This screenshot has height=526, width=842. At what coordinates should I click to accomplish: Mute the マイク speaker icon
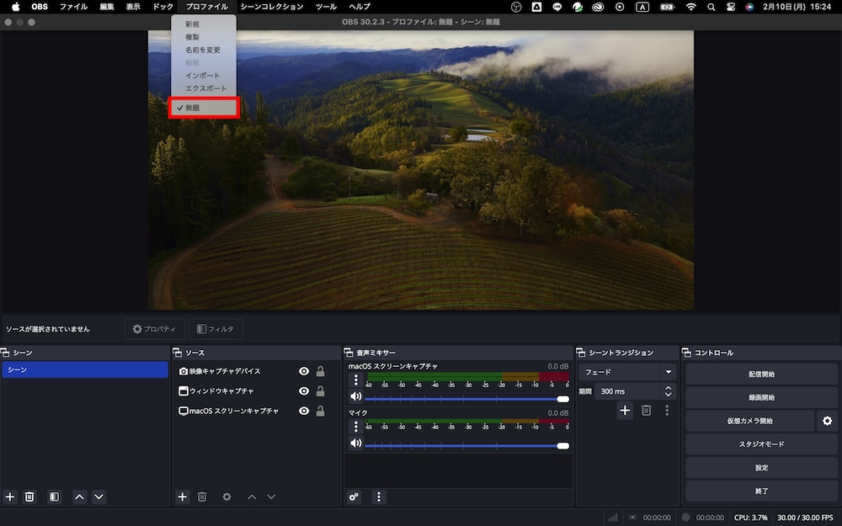pyautogui.click(x=356, y=443)
